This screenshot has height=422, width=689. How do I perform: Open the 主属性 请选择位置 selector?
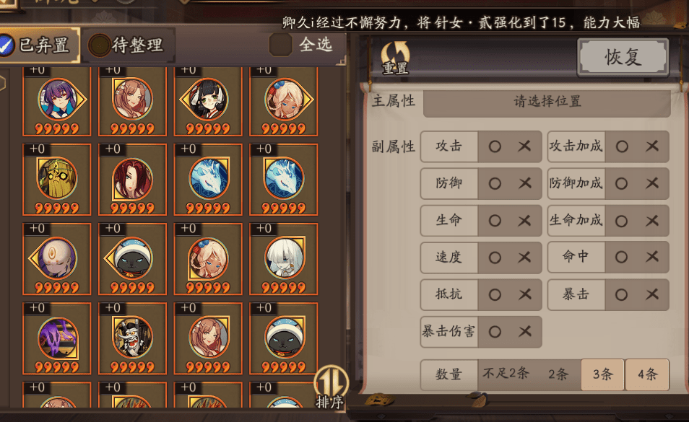coord(547,102)
